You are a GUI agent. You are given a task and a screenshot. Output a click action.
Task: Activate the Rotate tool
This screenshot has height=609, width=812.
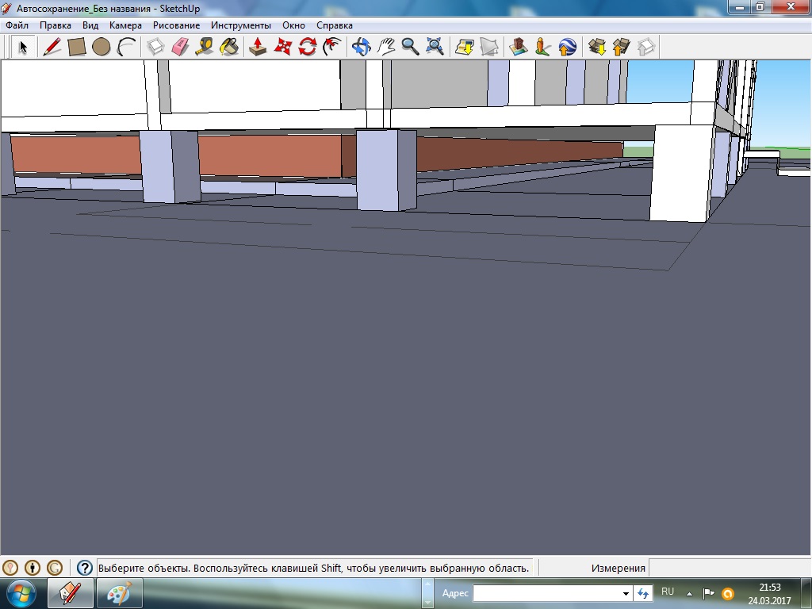(x=307, y=47)
